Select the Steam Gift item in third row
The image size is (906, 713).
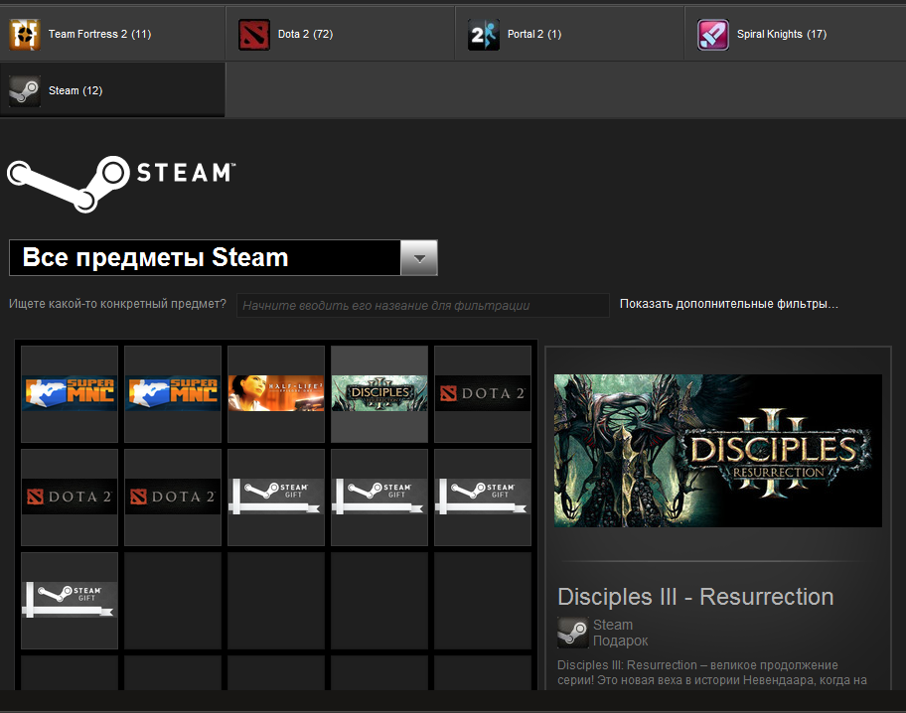pos(70,601)
